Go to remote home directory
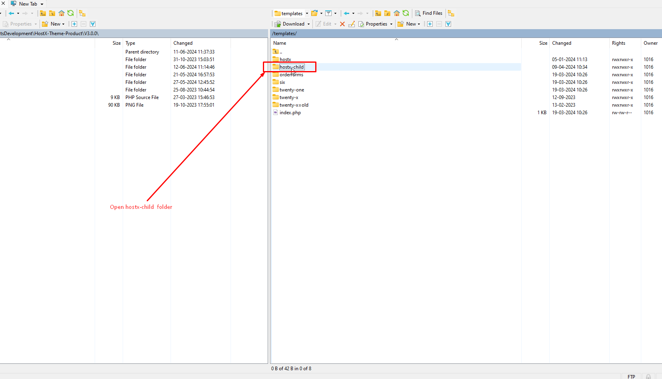662x379 pixels. click(x=397, y=13)
